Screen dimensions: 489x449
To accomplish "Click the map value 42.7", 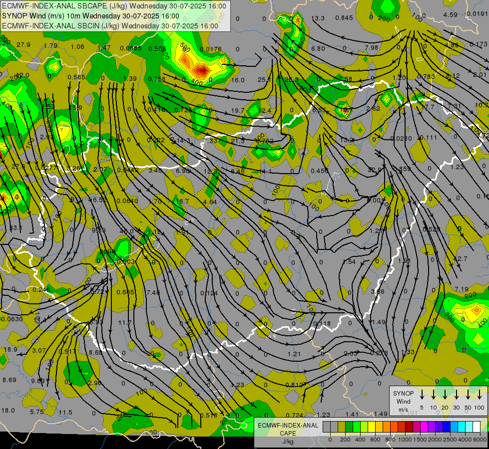I will pyautogui.click(x=461, y=258).
